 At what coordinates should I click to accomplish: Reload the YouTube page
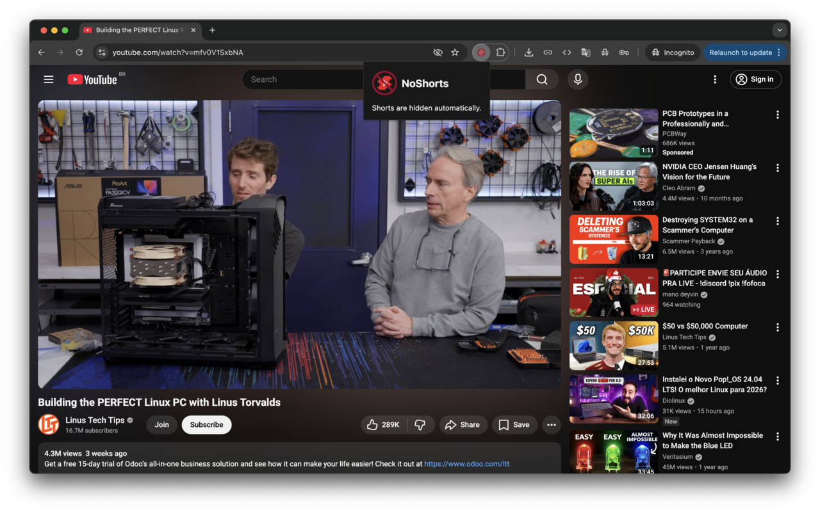(x=79, y=52)
